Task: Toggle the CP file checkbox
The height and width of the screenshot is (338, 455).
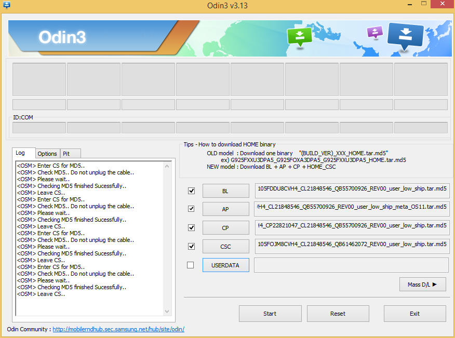Action: click(191, 227)
